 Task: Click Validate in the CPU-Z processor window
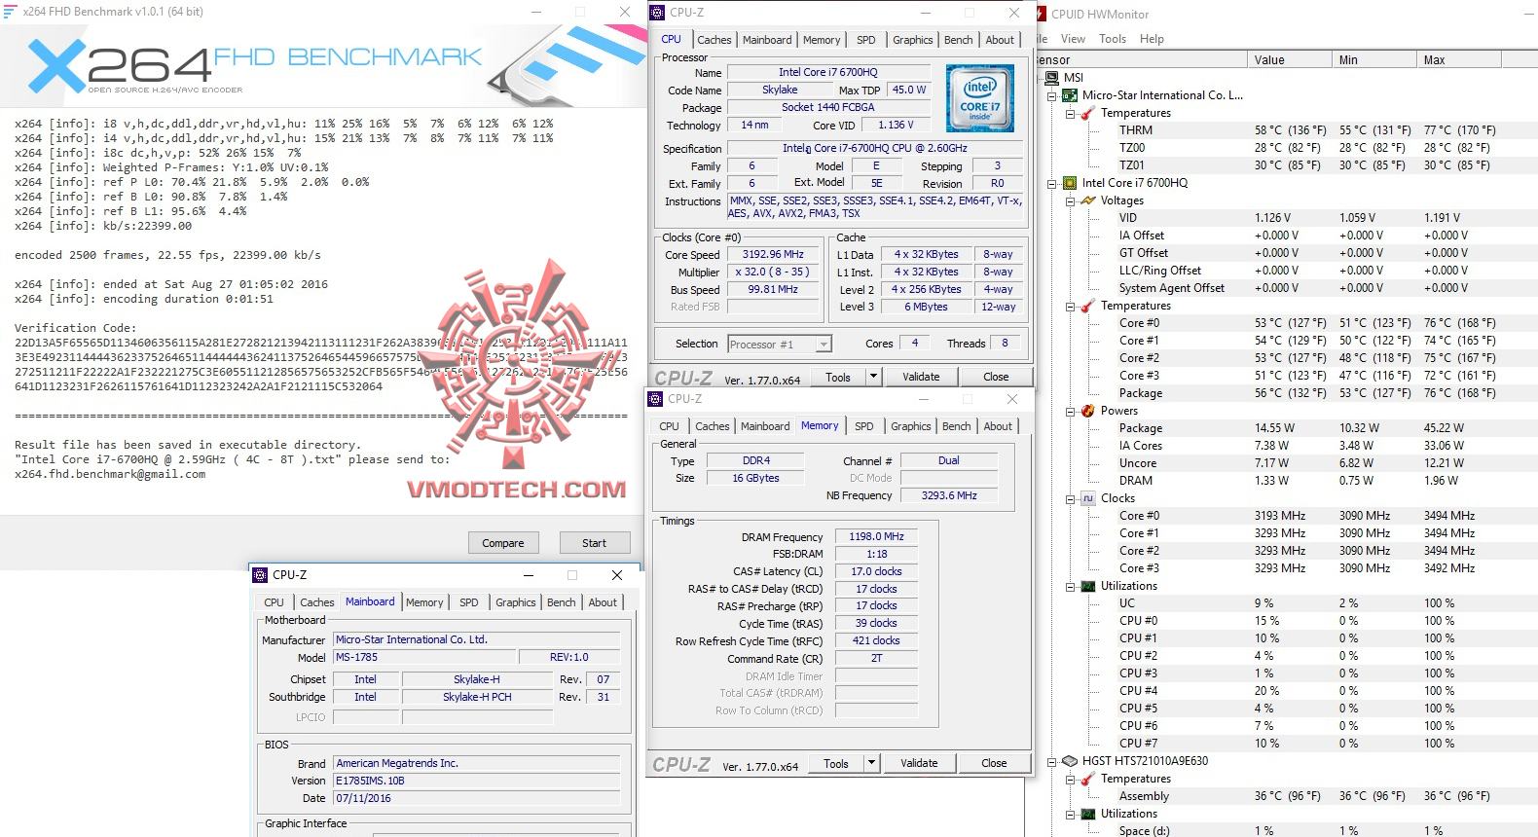pyautogui.click(x=921, y=377)
